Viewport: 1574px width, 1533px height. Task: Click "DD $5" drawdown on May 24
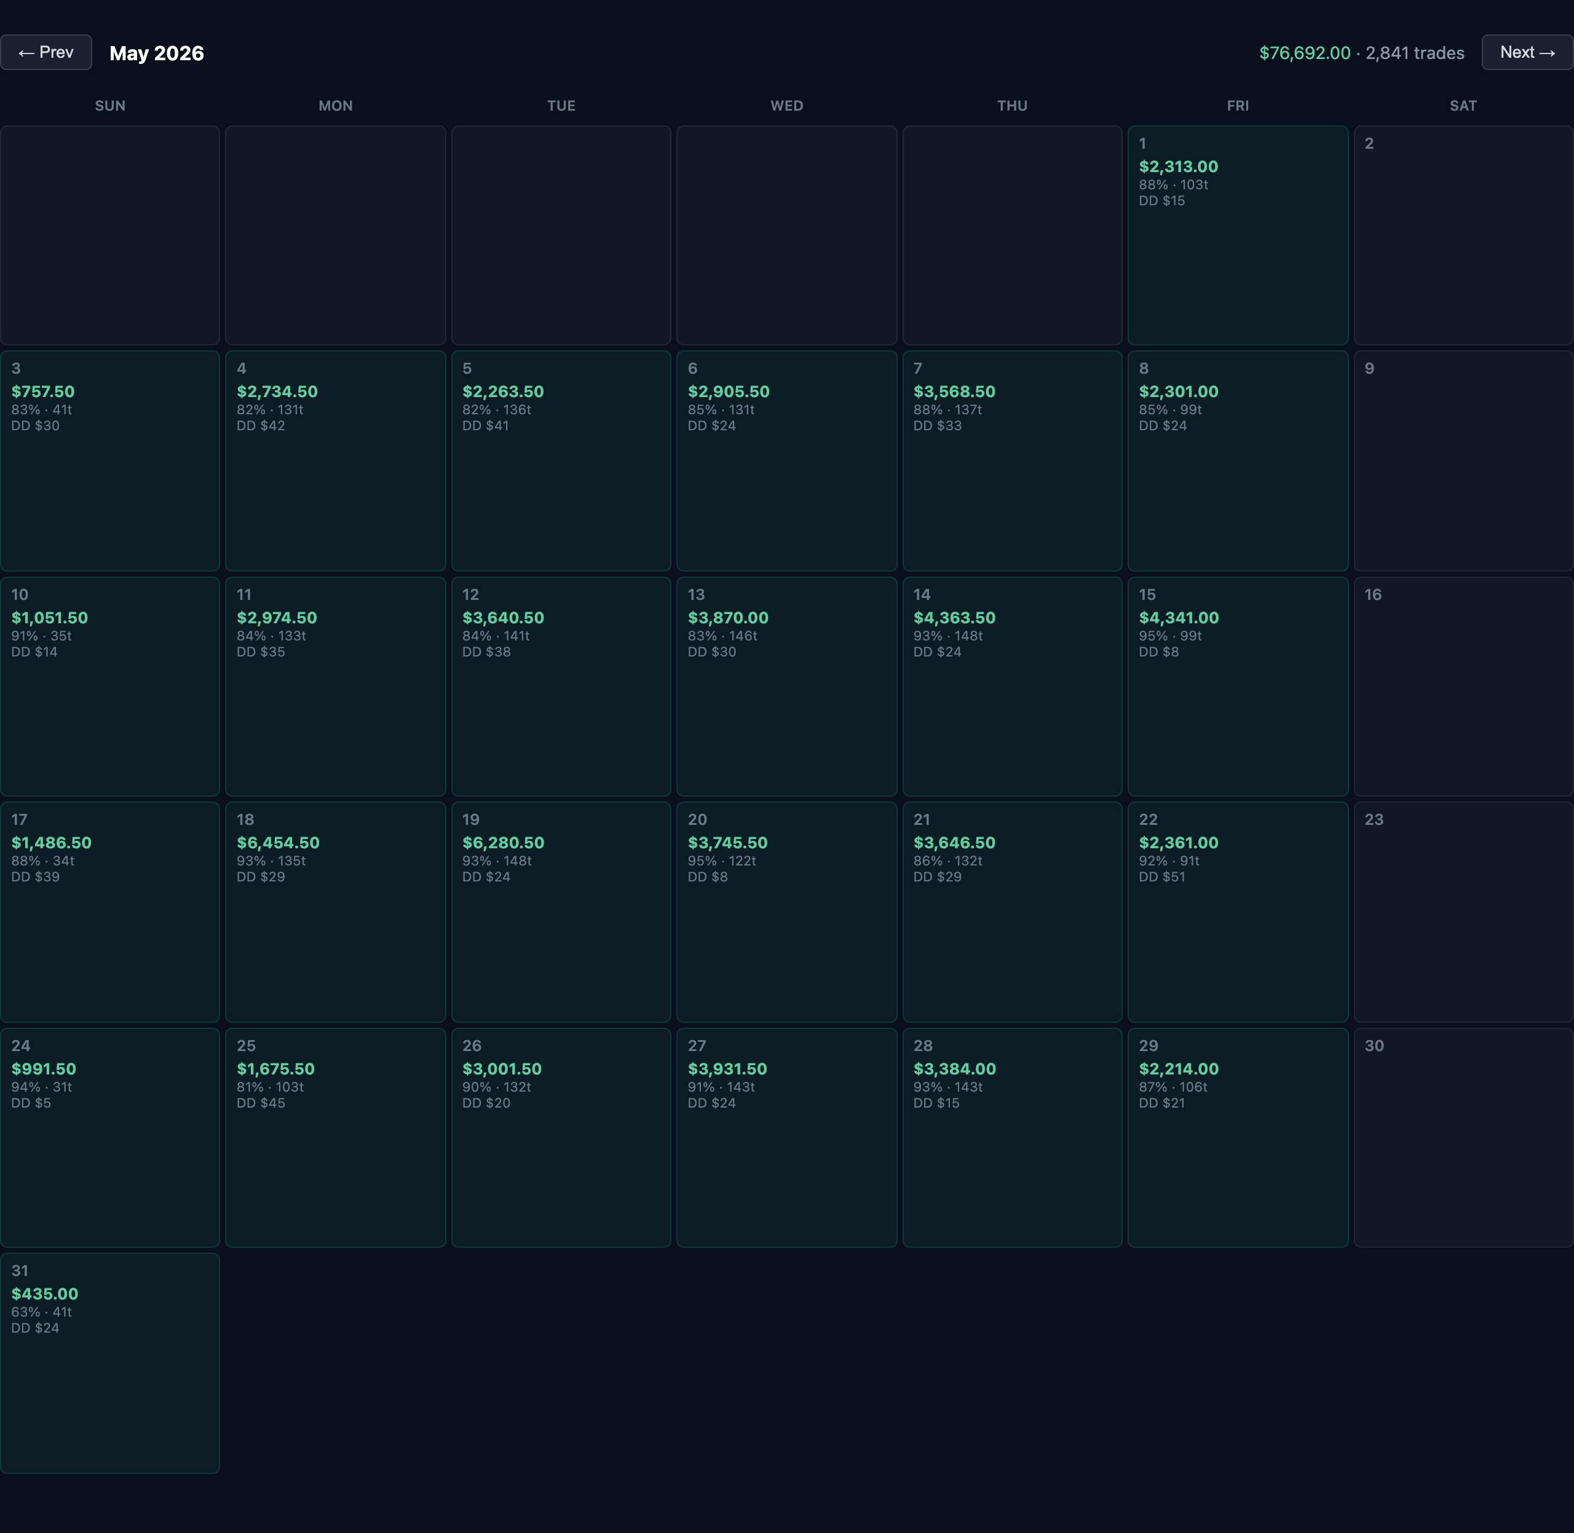(x=31, y=1103)
